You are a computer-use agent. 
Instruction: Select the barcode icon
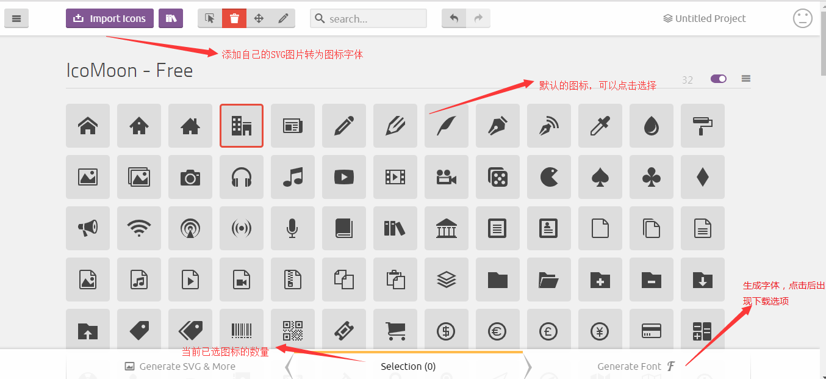pyautogui.click(x=242, y=330)
